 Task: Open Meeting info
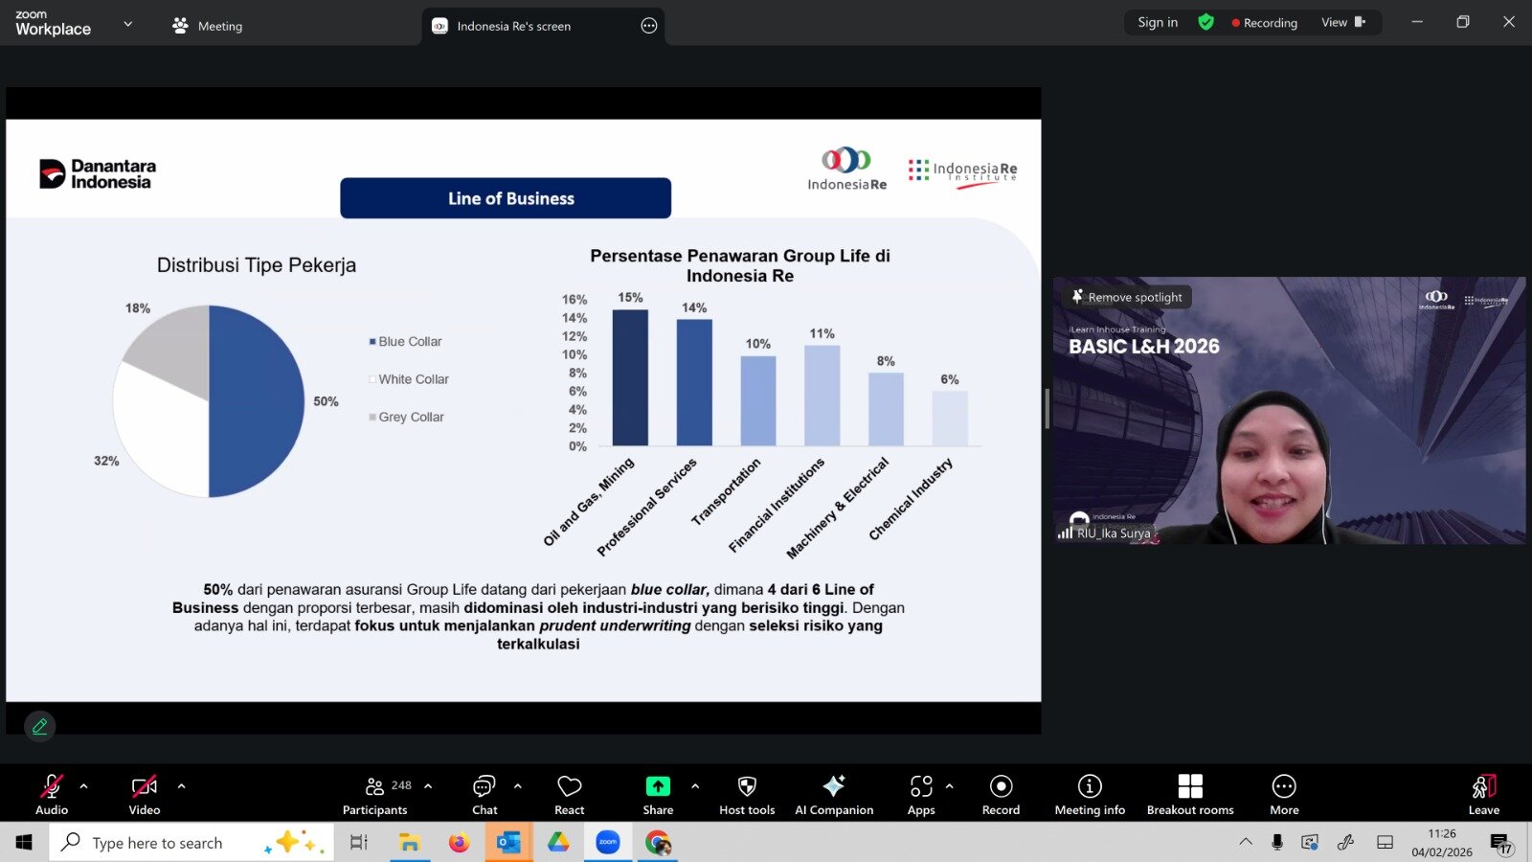1090,795
